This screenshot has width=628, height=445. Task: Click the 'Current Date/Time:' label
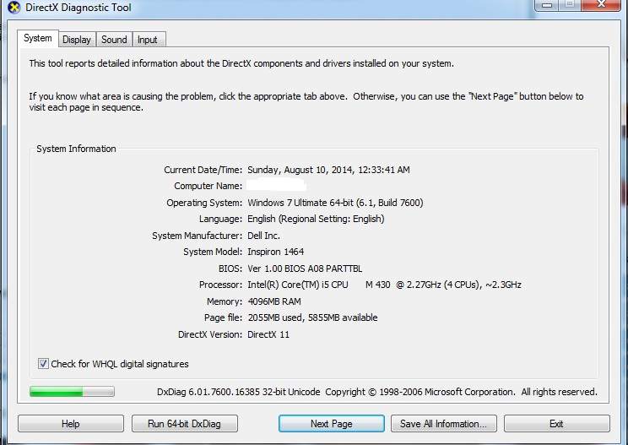(203, 170)
